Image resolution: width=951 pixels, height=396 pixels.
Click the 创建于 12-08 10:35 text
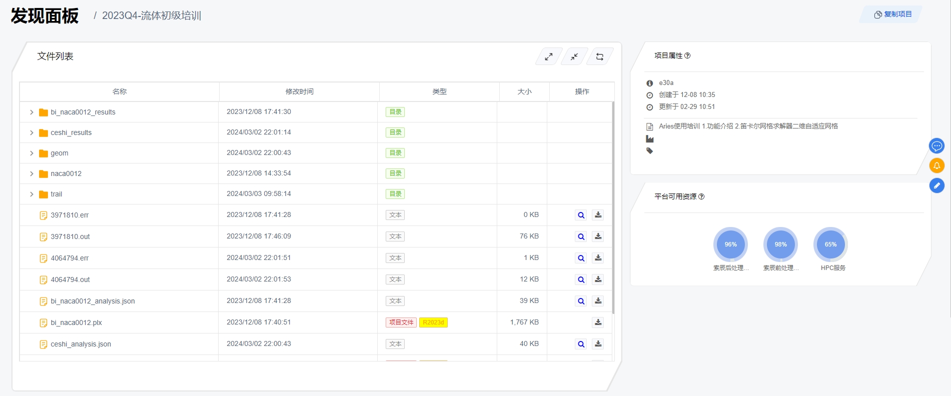pos(687,94)
